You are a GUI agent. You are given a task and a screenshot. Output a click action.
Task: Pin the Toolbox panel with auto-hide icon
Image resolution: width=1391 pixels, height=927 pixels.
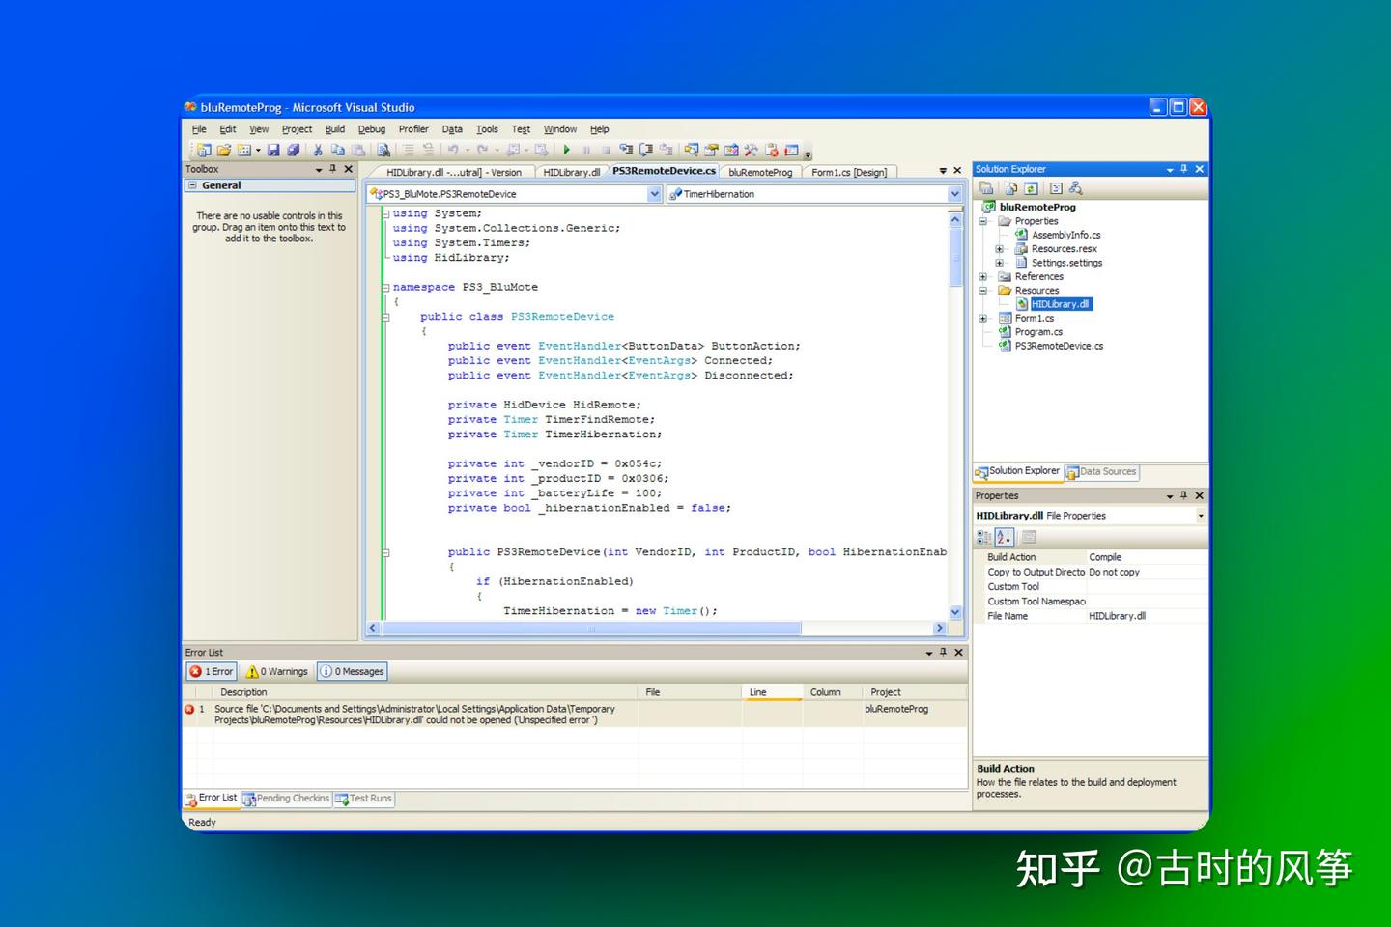coord(333,169)
